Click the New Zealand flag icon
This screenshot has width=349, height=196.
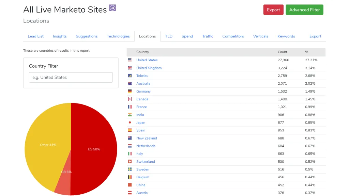(x=130, y=138)
